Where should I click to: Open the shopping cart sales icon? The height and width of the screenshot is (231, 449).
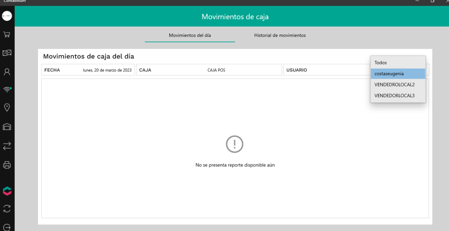click(x=7, y=35)
